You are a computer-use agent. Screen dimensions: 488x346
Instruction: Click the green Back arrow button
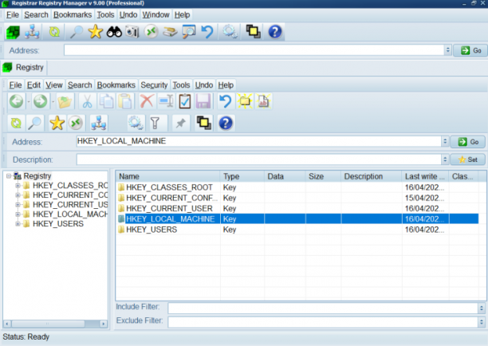coord(16,101)
